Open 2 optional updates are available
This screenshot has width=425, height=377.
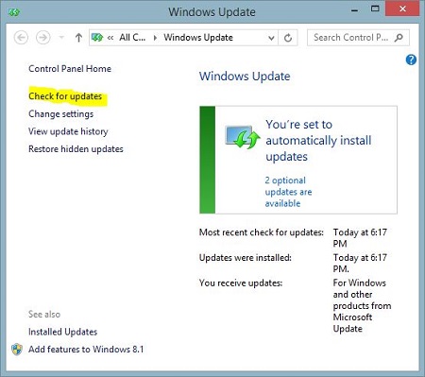click(288, 192)
